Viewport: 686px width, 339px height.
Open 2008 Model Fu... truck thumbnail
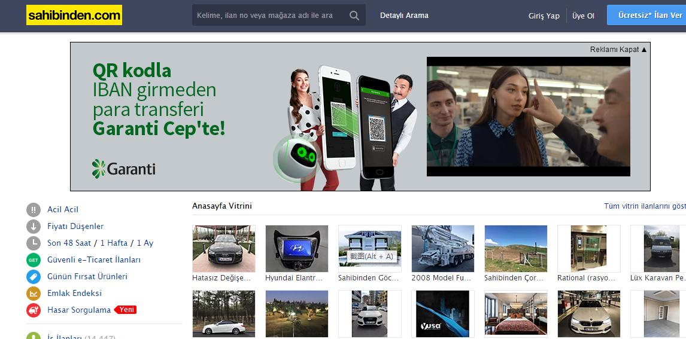[x=443, y=249]
